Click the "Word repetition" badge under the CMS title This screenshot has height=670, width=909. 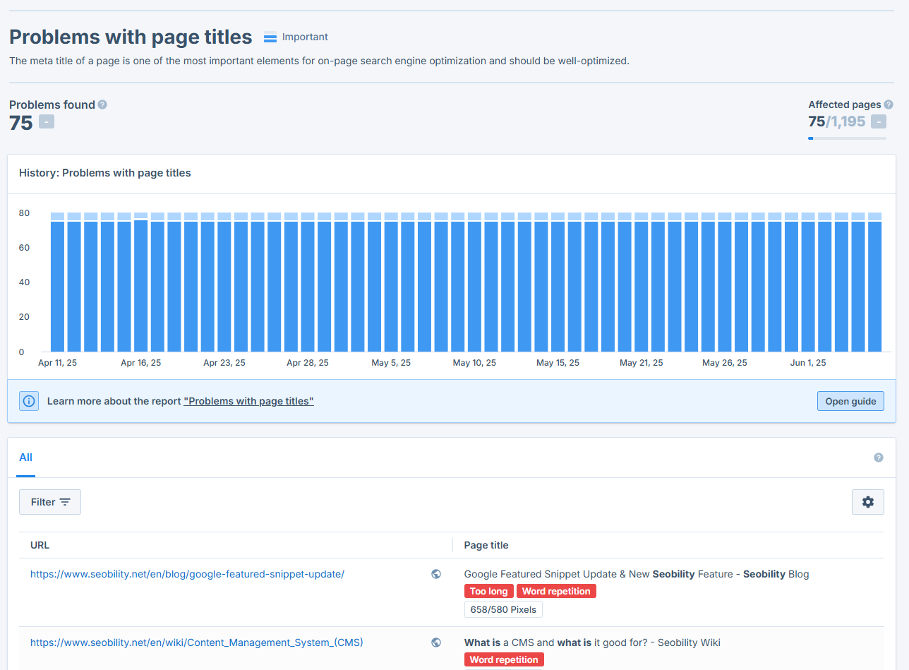(504, 659)
